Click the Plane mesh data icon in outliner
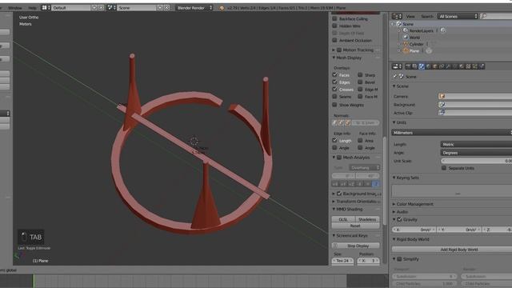This screenshot has width=512, height=288. (x=429, y=51)
